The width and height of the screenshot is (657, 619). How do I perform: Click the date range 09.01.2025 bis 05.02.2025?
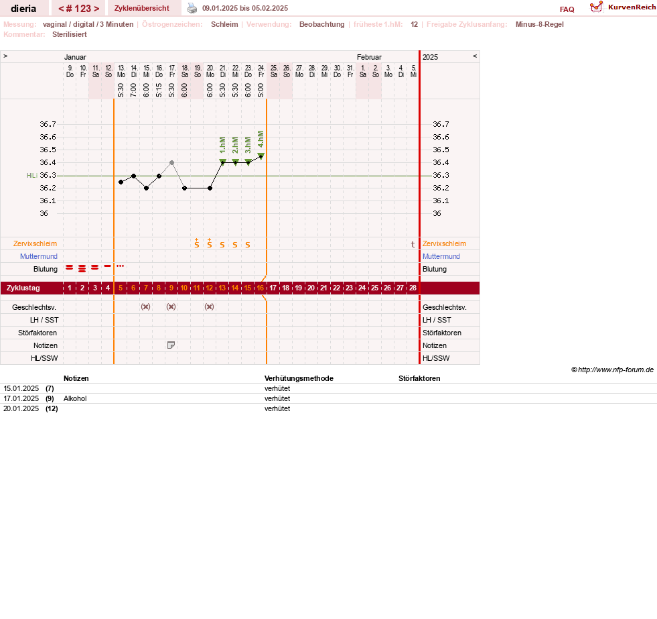pos(245,8)
